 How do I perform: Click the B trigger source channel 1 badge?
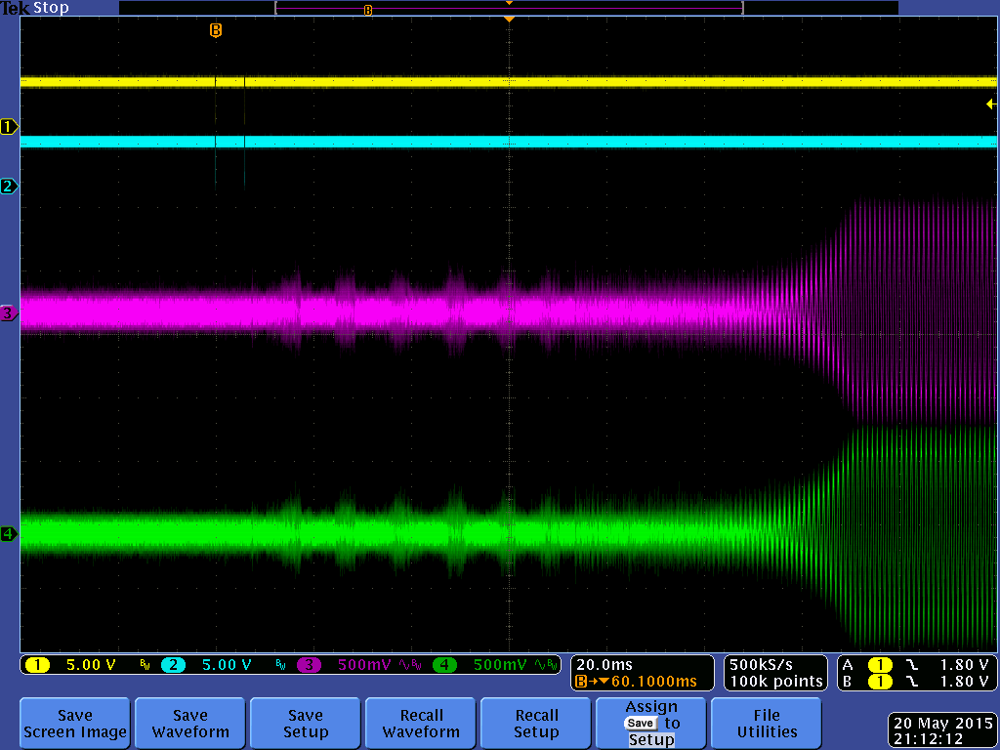tap(880, 682)
